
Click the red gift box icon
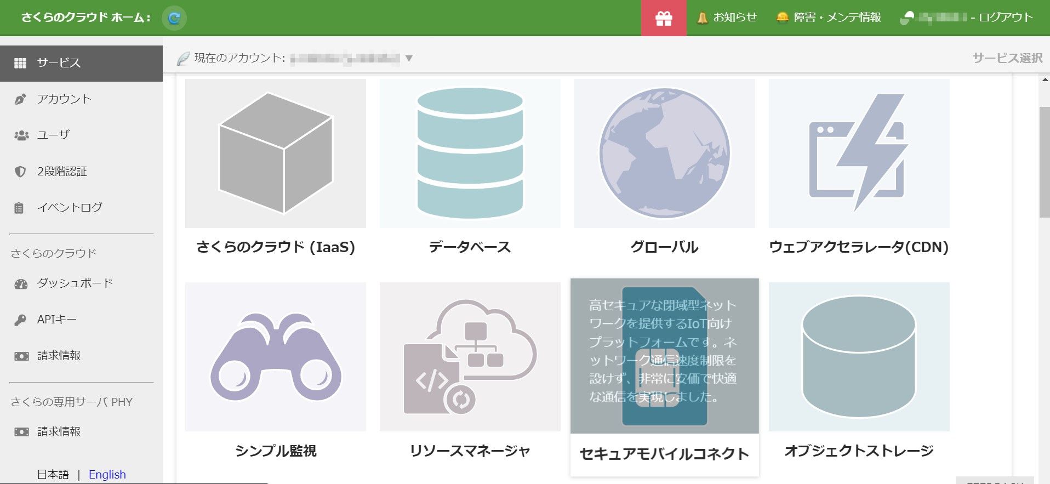point(664,19)
